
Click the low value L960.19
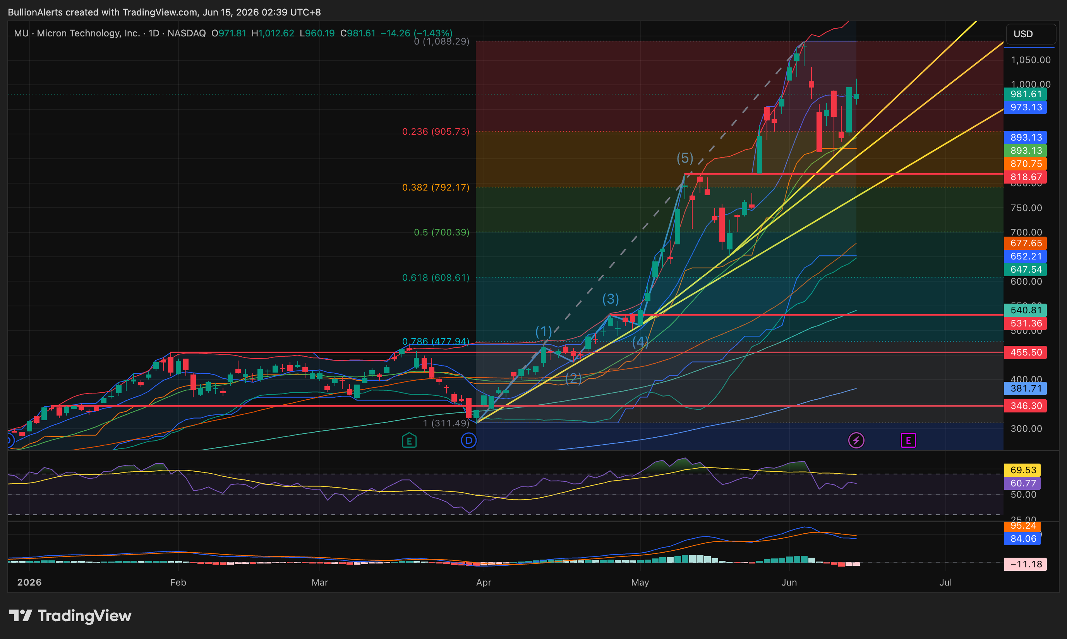(x=317, y=33)
